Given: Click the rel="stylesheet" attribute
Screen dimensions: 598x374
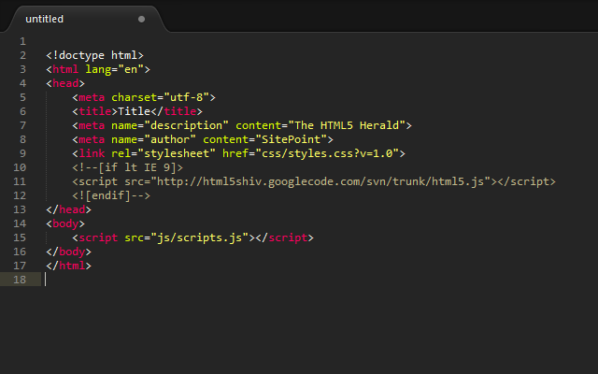Looking at the screenshot, I should pyautogui.click(x=164, y=153).
